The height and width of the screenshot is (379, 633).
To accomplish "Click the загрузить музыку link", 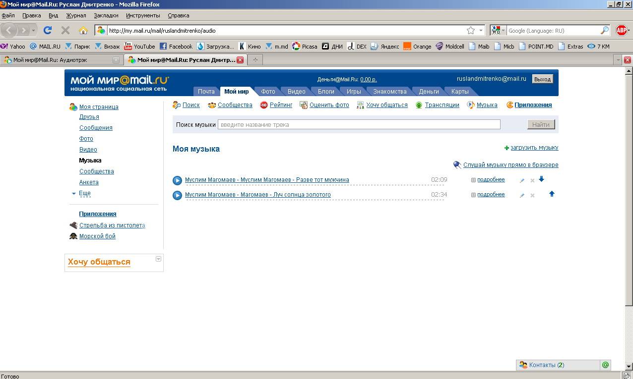I will point(534,148).
